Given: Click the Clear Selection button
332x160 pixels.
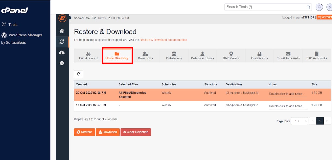Looking at the screenshot, I should tap(136, 132).
